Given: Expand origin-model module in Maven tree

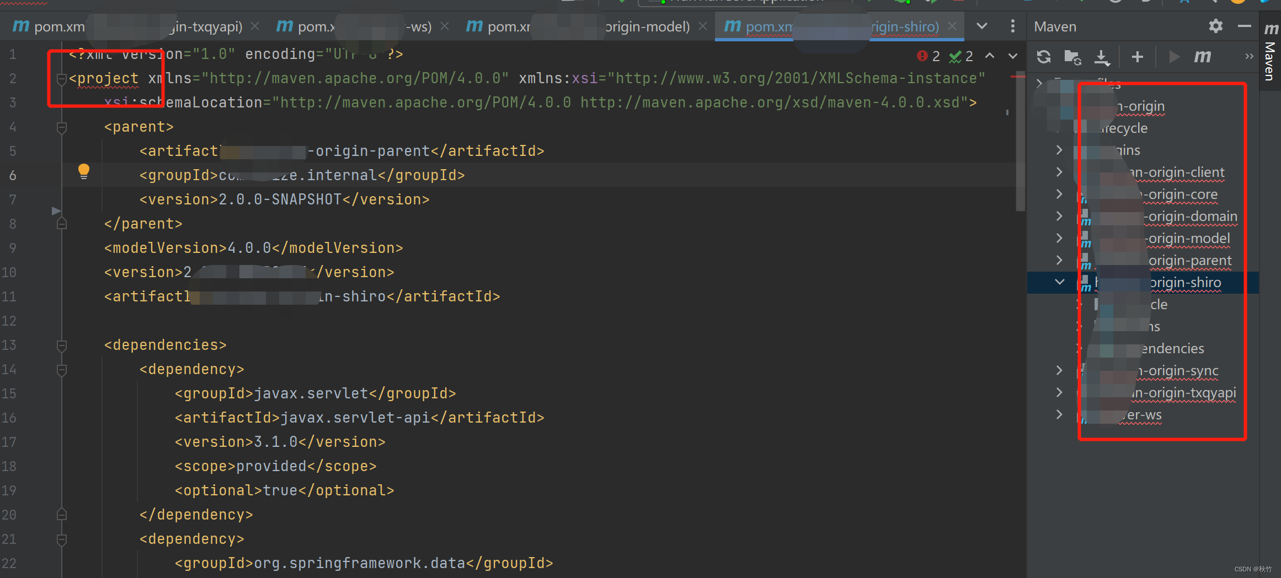Looking at the screenshot, I should click(x=1059, y=238).
